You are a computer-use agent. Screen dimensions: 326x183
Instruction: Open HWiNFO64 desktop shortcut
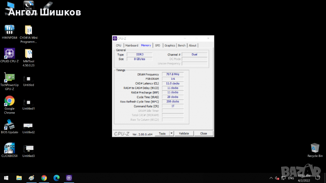pyautogui.click(x=9, y=30)
